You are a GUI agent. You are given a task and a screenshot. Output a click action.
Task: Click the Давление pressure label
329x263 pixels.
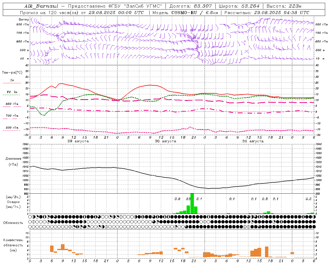pyautogui.click(x=13, y=159)
